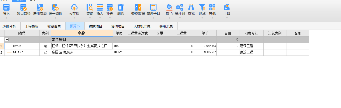The height and width of the screenshot is (108, 341).
Task: Click the 备注 column header
Action: point(298,33)
